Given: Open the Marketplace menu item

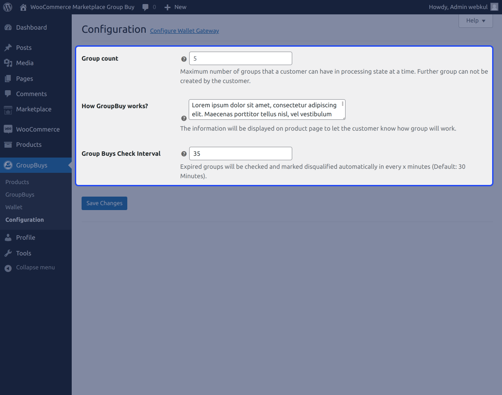Looking at the screenshot, I should [34, 110].
